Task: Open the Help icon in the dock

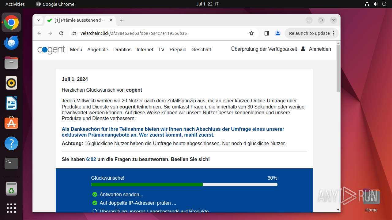Action: (x=11, y=143)
